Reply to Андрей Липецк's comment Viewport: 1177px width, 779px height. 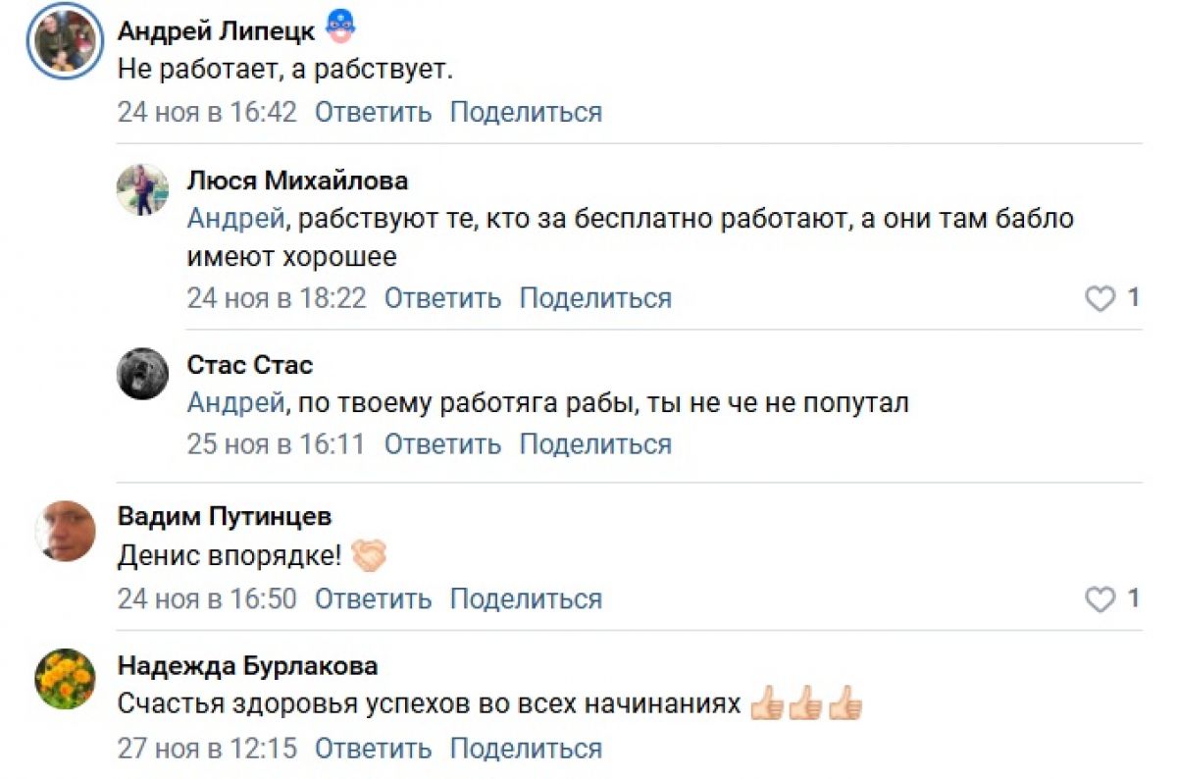[373, 112]
